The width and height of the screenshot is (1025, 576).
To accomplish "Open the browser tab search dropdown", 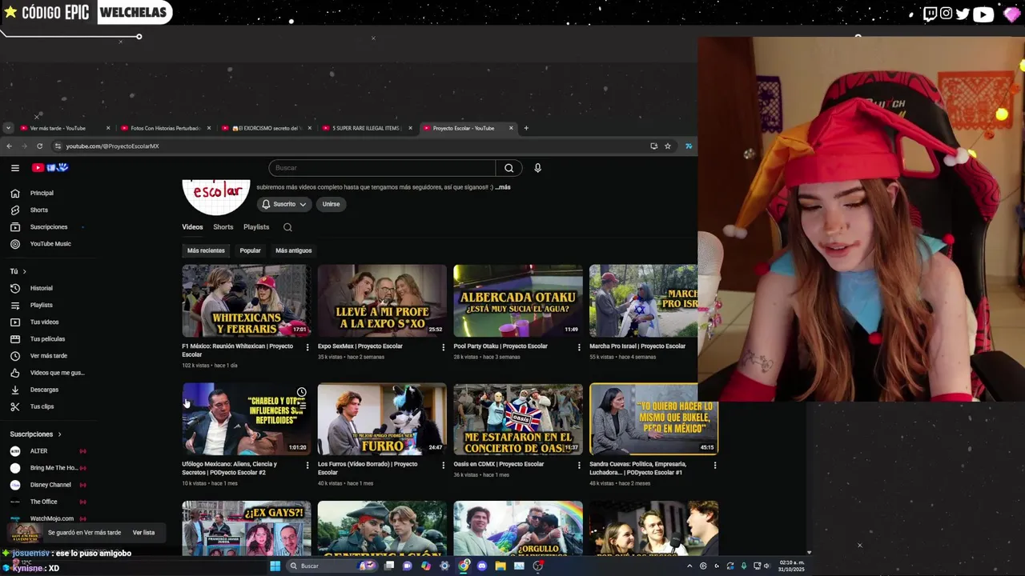I will point(8,128).
